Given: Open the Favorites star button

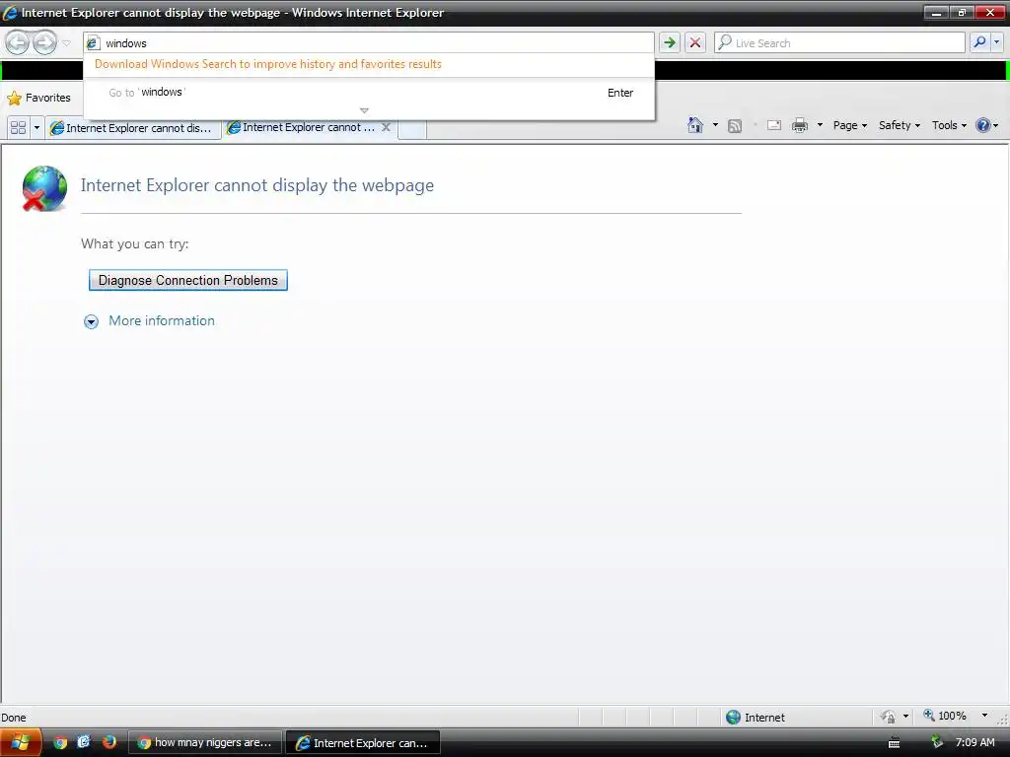Looking at the screenshot, I should click(x=38, y=98).
